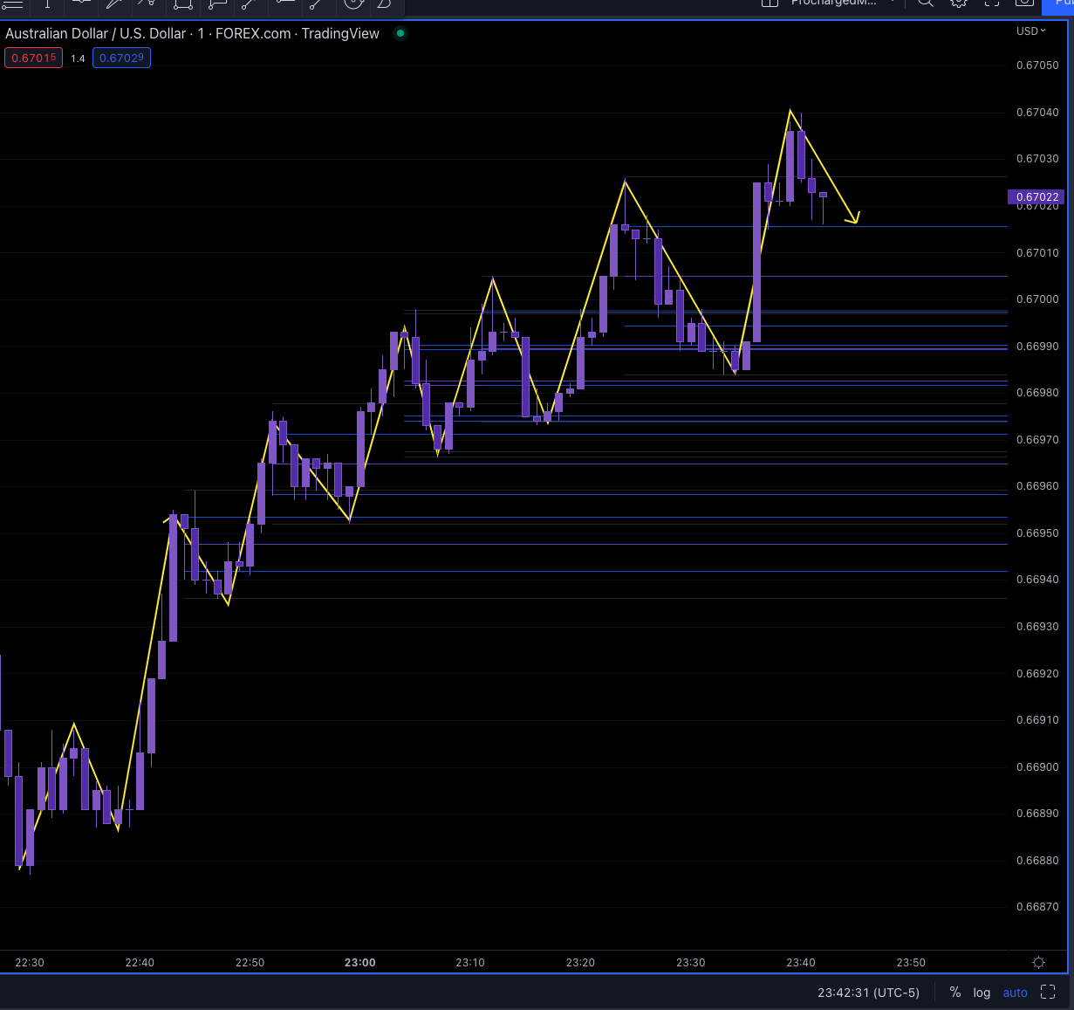The image size is (1074, 1010).
Task: Click time axis label 23:50
Action: (911, 963)
